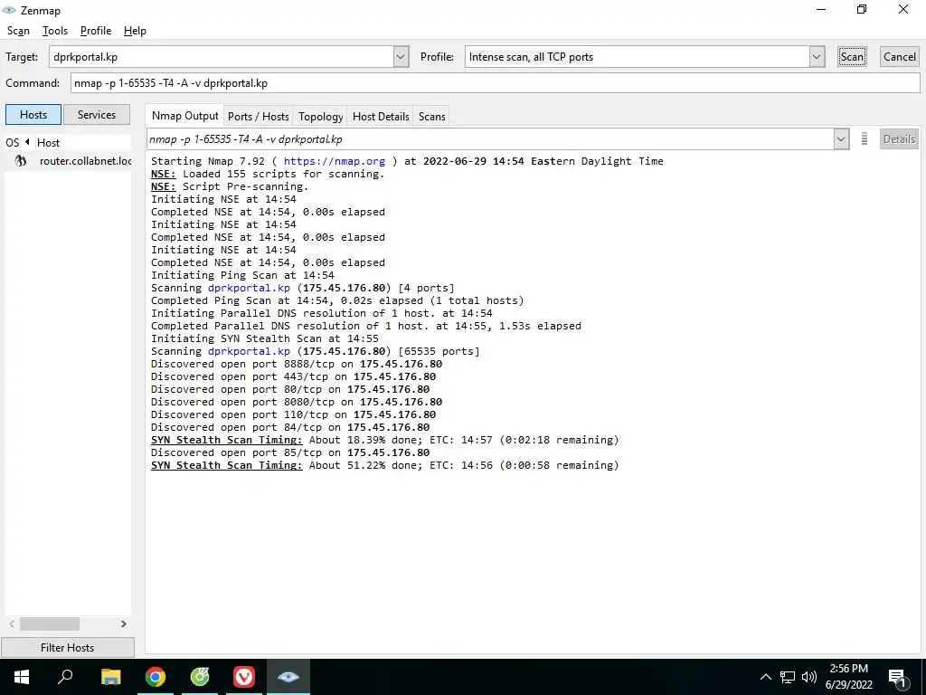926x695 pixels.
Task: Click the Filter Hosts button
Action: [x=67, y=648]
